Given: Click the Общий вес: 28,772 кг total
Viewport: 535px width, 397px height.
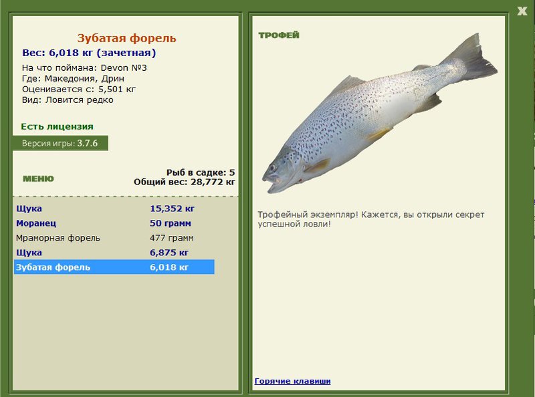Looking at the screenshot, I should click(x=185, y=182).
